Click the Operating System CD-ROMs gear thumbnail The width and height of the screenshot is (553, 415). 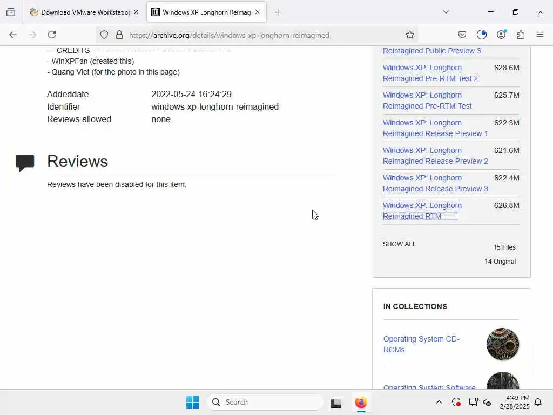(503, 344)
